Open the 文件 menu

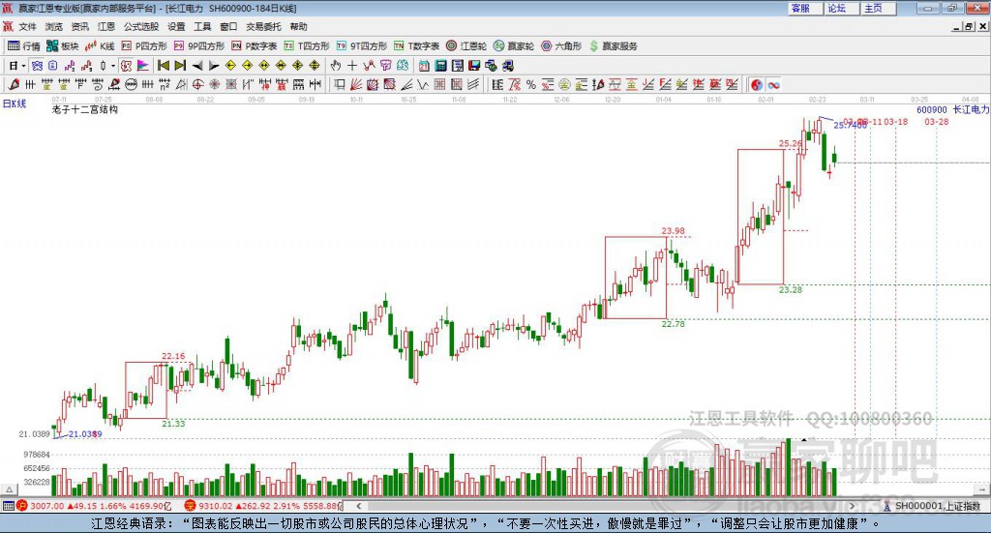coord(27,26)
